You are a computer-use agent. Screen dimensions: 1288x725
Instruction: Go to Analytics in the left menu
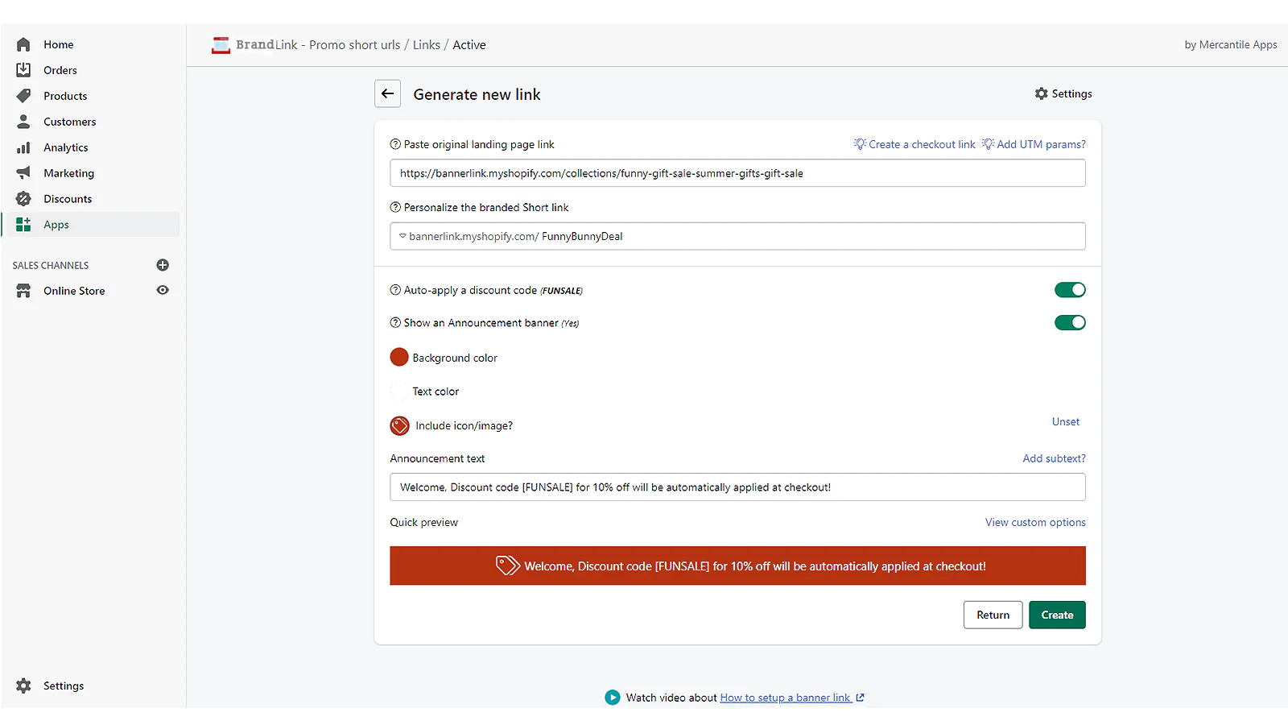click(x=66, y=147)
